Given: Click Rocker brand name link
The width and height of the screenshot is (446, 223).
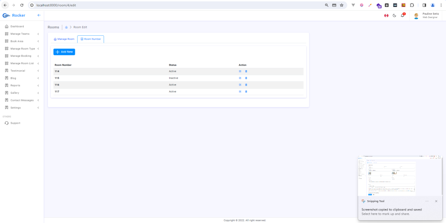Looking at the screenshot, I should 19,15.
